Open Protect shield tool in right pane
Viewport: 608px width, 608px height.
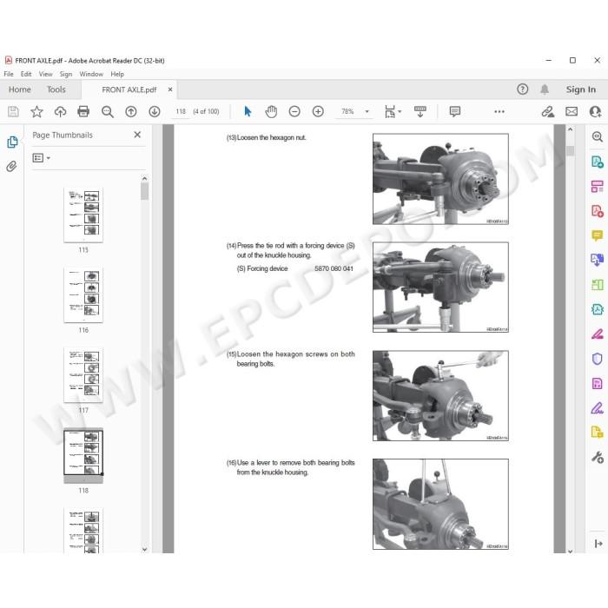coord(598,359)
